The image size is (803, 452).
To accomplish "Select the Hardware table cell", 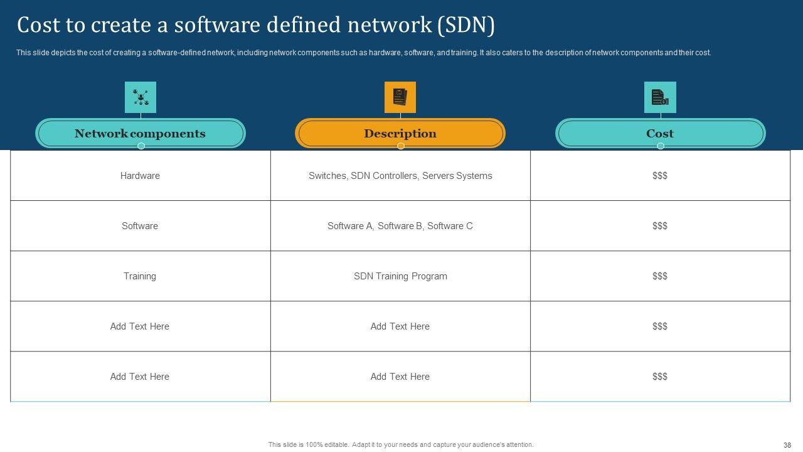I will (141, 176).
